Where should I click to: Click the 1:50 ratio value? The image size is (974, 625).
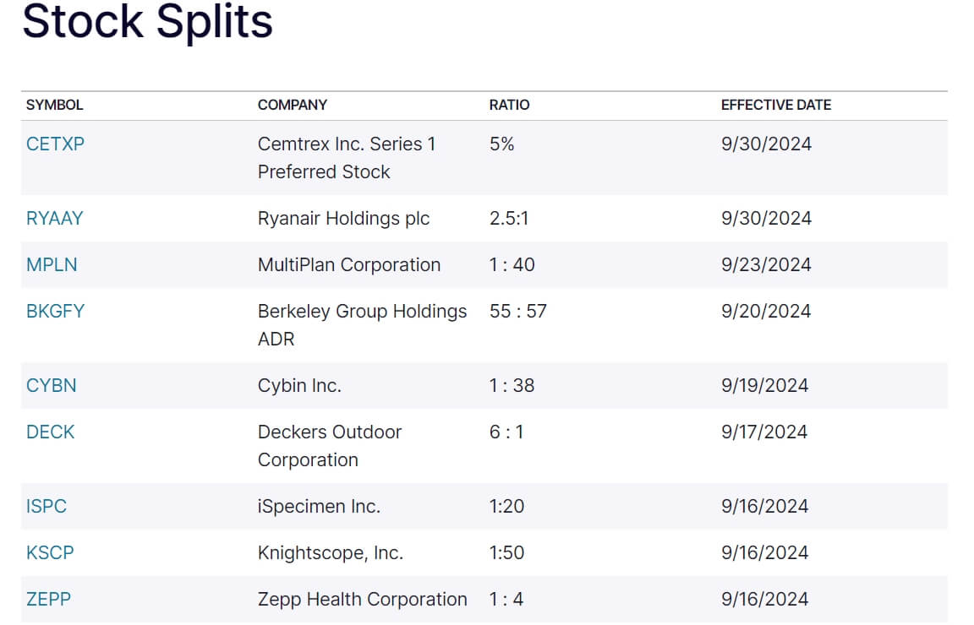[x=507, y=553]
